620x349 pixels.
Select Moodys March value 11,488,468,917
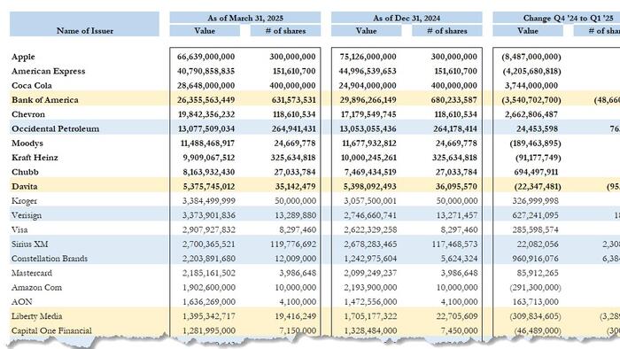pos(207,143)
